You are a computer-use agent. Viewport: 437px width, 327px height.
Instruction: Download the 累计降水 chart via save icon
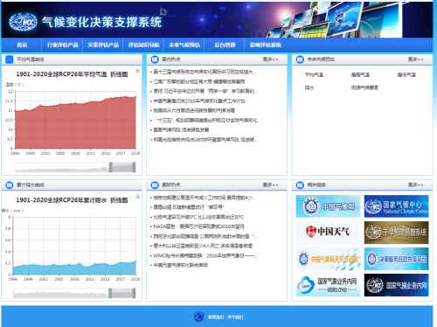(138, 196)
